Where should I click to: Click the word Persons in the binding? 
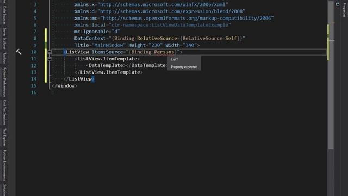tap(164, 52)
